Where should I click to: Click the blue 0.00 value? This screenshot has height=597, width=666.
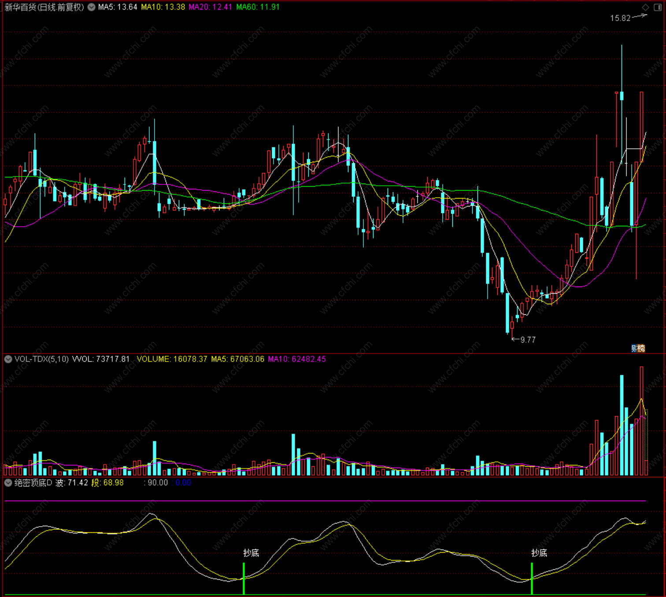tap(183, 483)
